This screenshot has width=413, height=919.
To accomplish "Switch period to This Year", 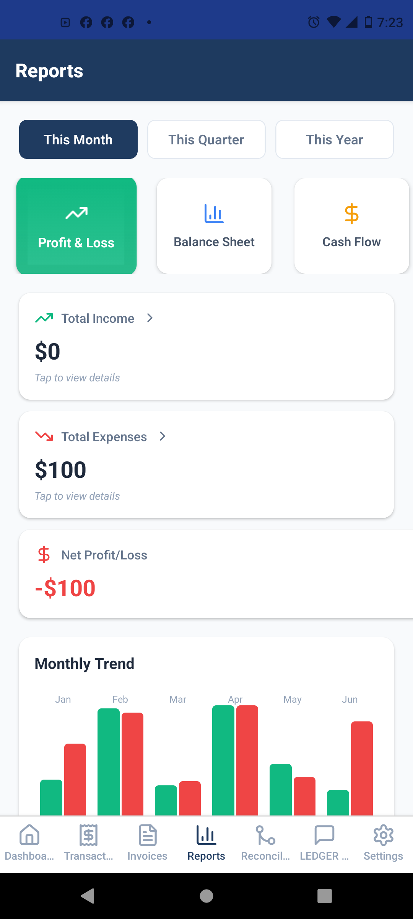I will [x=335, y=139].
